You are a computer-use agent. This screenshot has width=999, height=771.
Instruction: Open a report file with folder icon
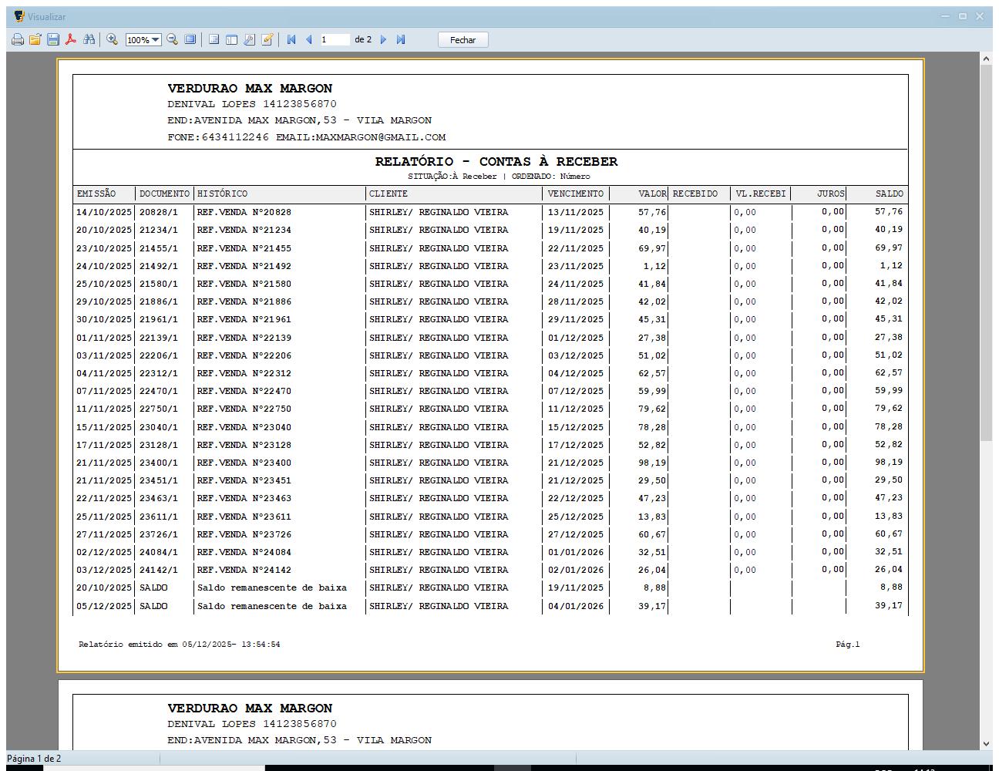(35, 39)
